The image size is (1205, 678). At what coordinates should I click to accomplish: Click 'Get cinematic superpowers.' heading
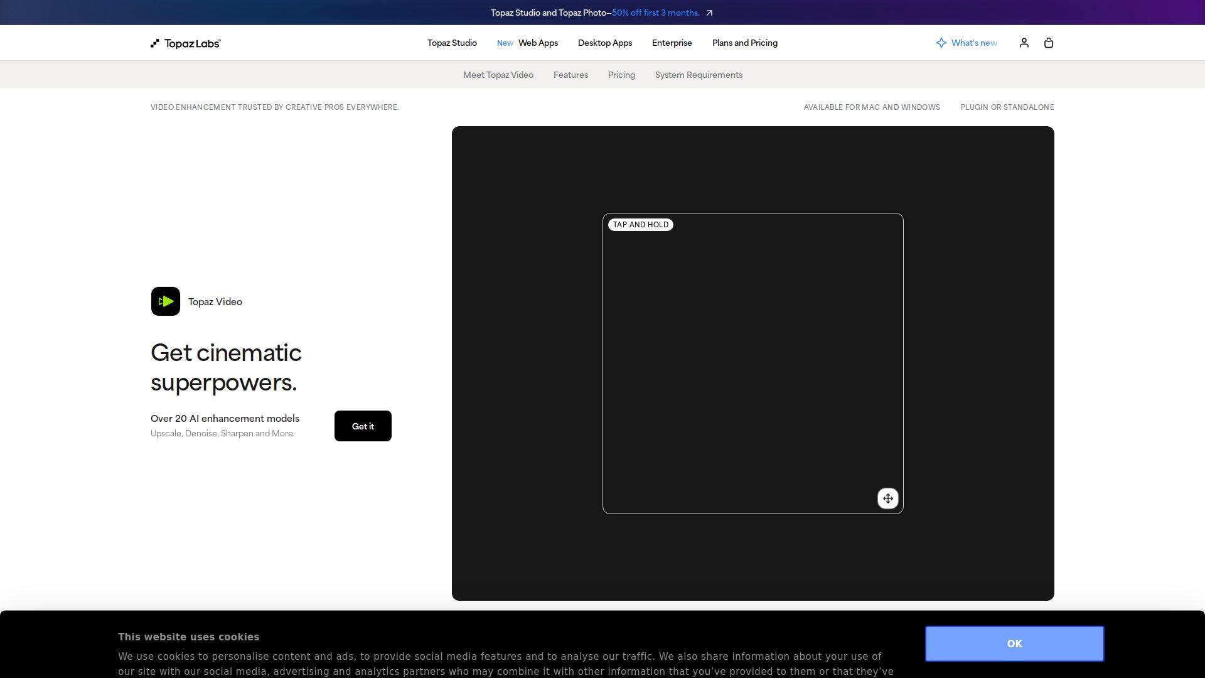pyautogui.click(x=226, y=367)
